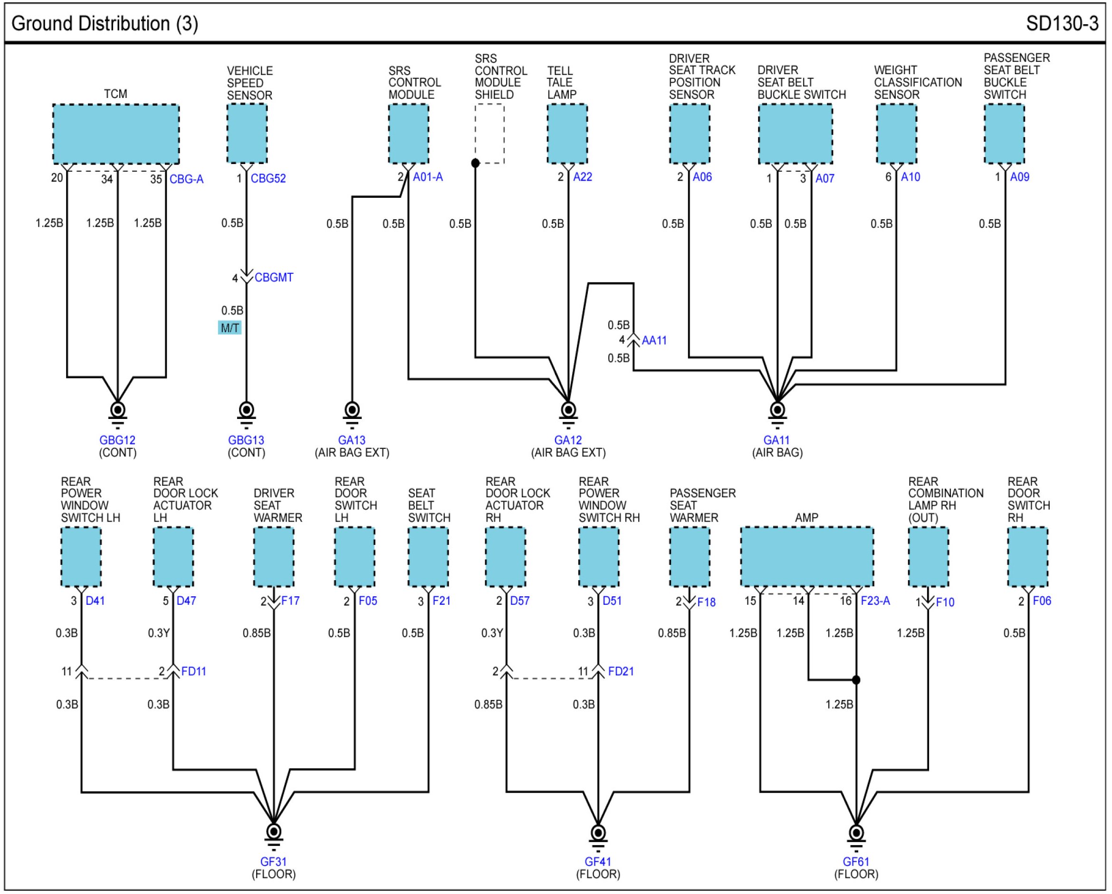Screen dimensions: 1112x894
Task: Click the SRS control module shield box
Action: [489, 134]
